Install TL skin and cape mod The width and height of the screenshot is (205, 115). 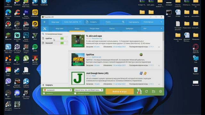[78, 45]
